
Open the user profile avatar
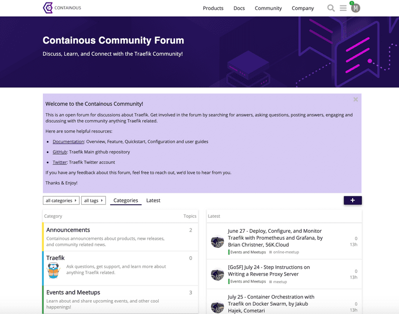tap(356, 8)
